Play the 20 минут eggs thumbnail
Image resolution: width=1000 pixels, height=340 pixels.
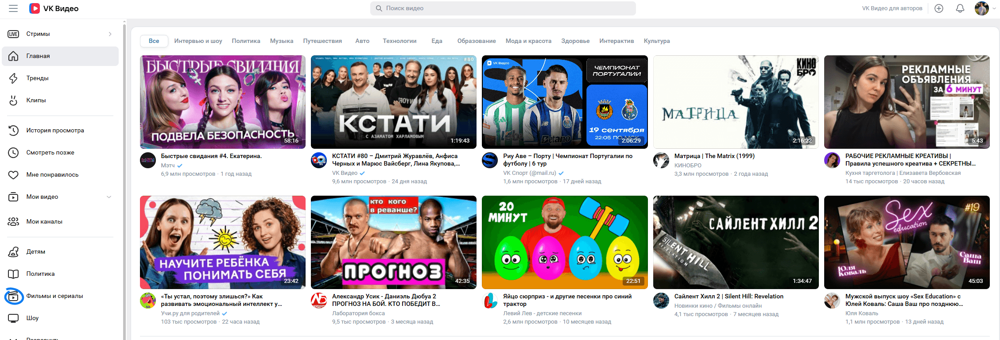(x=565, y=242)
